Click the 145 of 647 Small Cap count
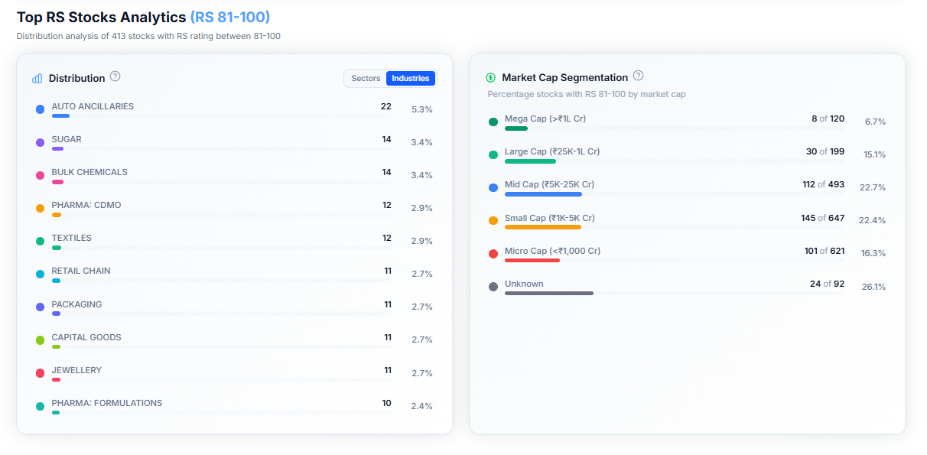This screenshot has width=927, height=455. click(823, 218)
